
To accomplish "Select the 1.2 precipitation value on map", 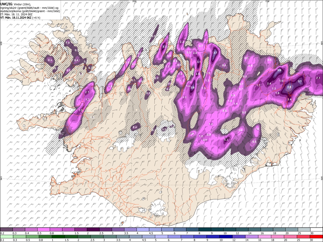I will click(x=211, y=124).
